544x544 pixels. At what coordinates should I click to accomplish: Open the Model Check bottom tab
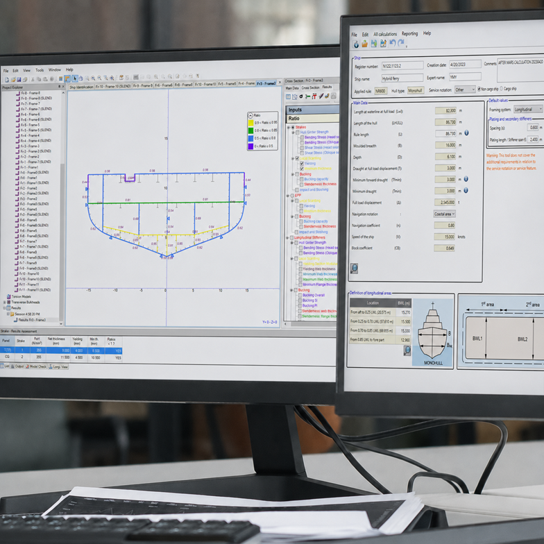36,366
